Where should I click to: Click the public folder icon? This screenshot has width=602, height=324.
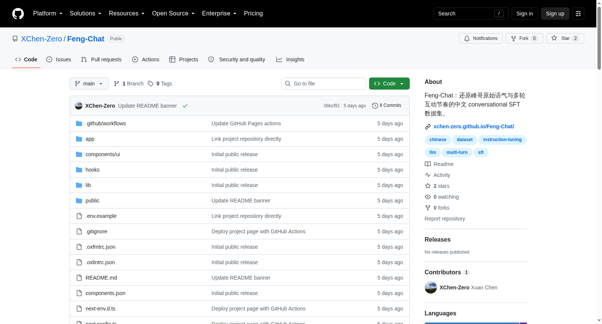(x=79, y=201)
